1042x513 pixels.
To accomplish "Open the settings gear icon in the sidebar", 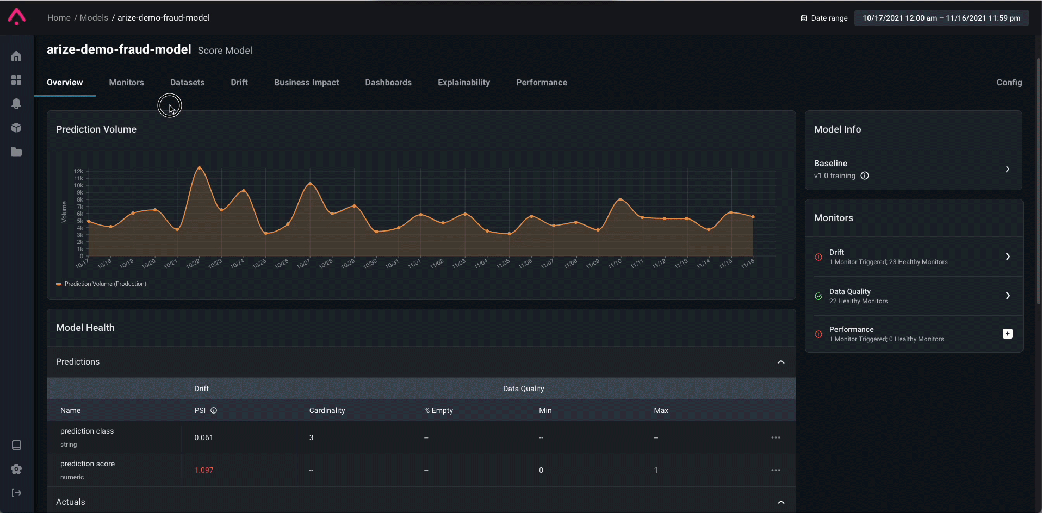I will coord(16,469).
